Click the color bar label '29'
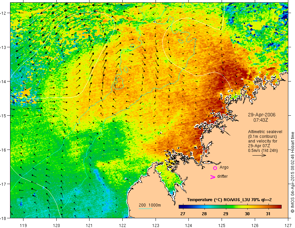The height and width of the screenshot is (228, 295). [x=226, y=214]
